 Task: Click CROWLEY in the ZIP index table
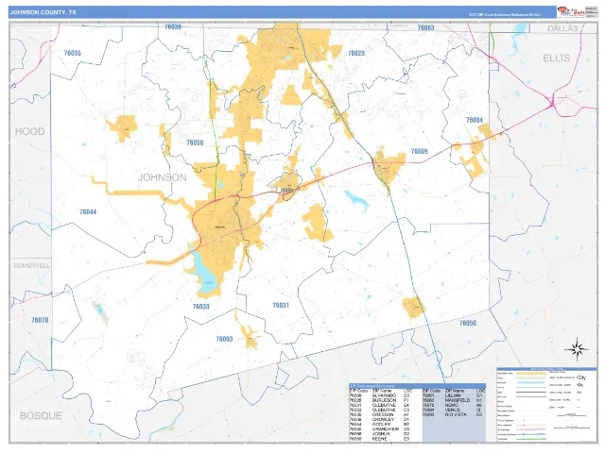(383, 419)
